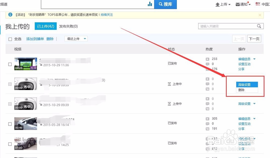Click the info icon on the activity banner
Image resolution: width=270 pixels, height=158 pixels.
click(x=10, y=15)
